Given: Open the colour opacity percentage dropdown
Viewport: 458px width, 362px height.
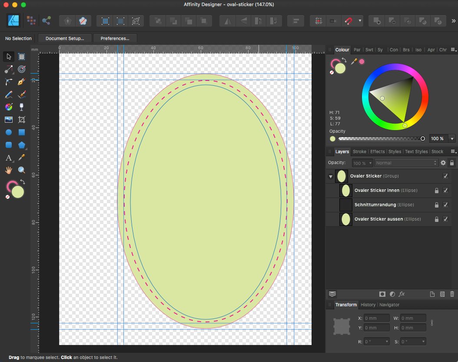Looking at the screenshot, I should [x=452, y=138].
